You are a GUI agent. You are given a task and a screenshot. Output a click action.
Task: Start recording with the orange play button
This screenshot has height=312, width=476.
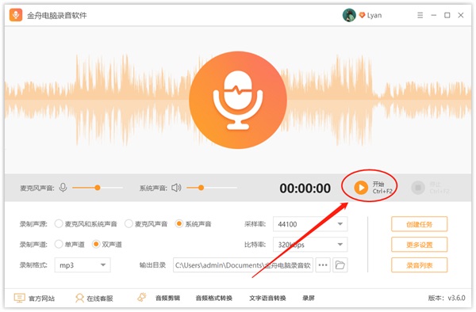pos(361,188)
